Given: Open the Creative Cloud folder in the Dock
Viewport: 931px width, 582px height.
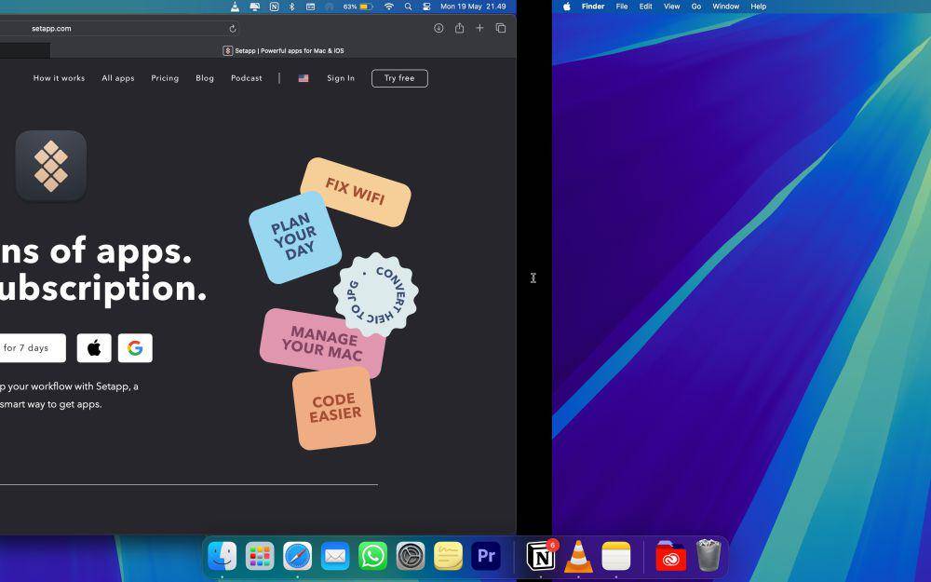Looking at the screenshot, I should [671, 556].
